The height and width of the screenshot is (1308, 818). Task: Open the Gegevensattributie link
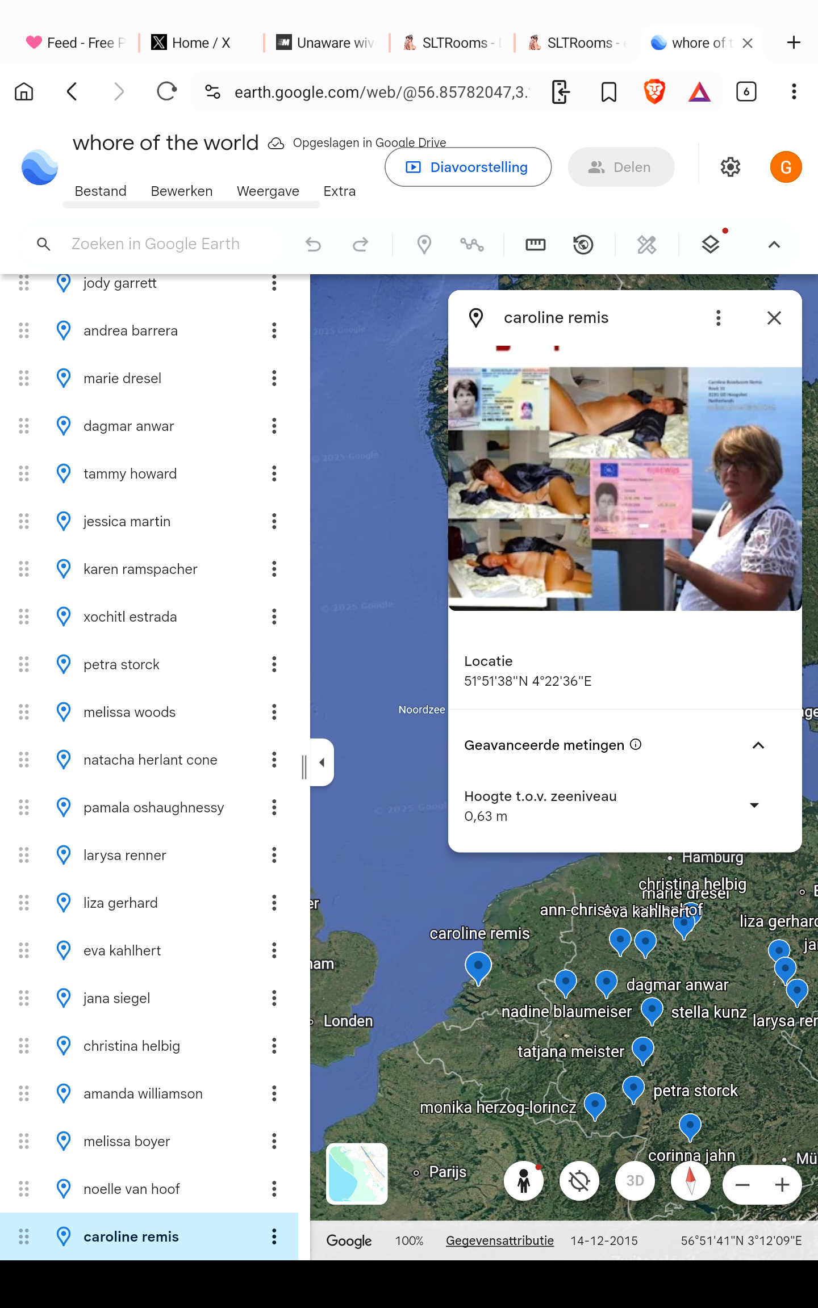499,1241
